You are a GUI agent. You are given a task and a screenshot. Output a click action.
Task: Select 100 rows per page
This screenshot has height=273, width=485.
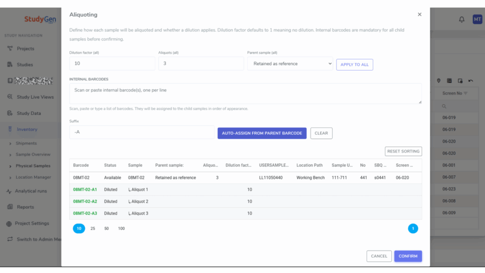121,228
